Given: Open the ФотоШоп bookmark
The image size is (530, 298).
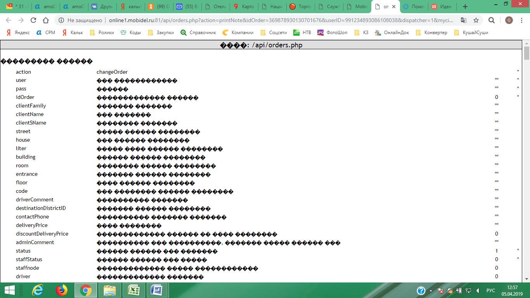Looking at the screenshot, I should click(x=333, y=33).
